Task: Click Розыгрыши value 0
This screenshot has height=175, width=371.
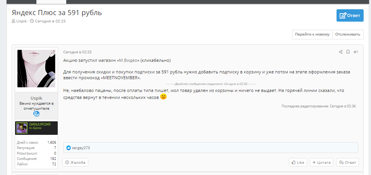Action: [x=55, y=153]
